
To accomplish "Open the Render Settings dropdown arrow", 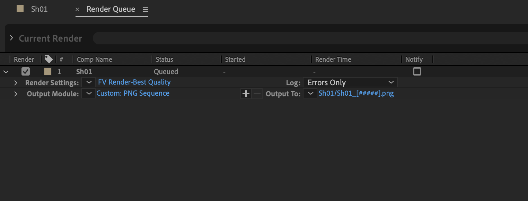I will [x=88, y=82].
